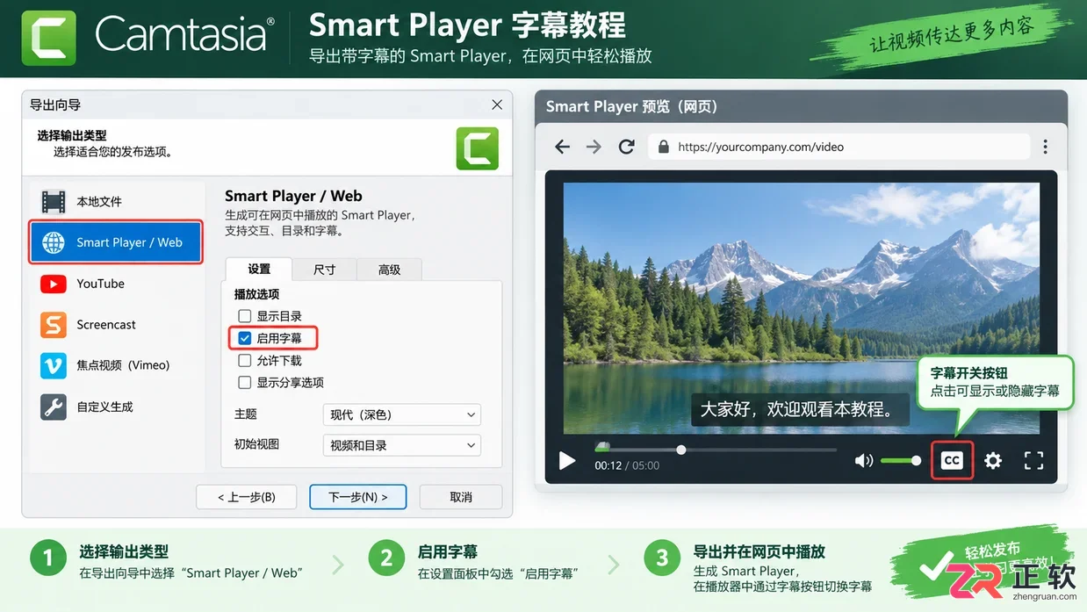1087x612 pixels.
Task: Open the 主题 dropdown
Action: pyautogui.click(x=402, y=414)
